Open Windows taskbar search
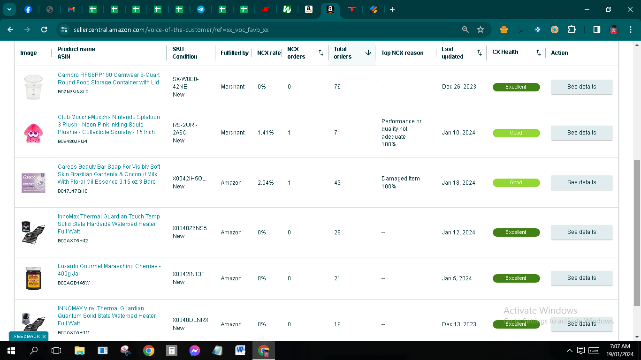 click(34, 350)
